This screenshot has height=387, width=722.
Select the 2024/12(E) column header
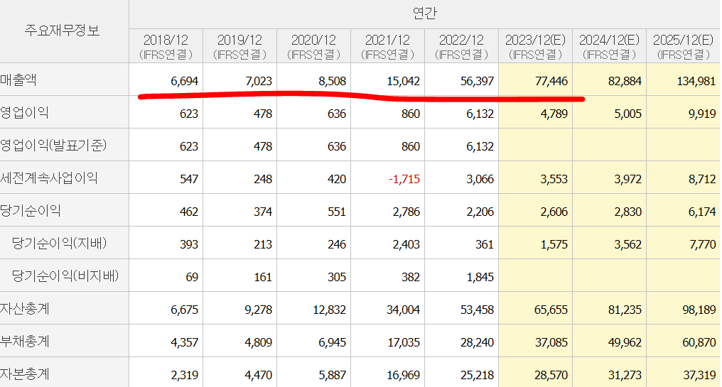(609, 46)
